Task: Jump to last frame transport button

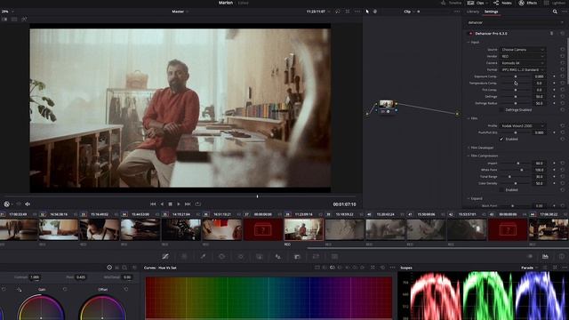Action: coord(188,204)
